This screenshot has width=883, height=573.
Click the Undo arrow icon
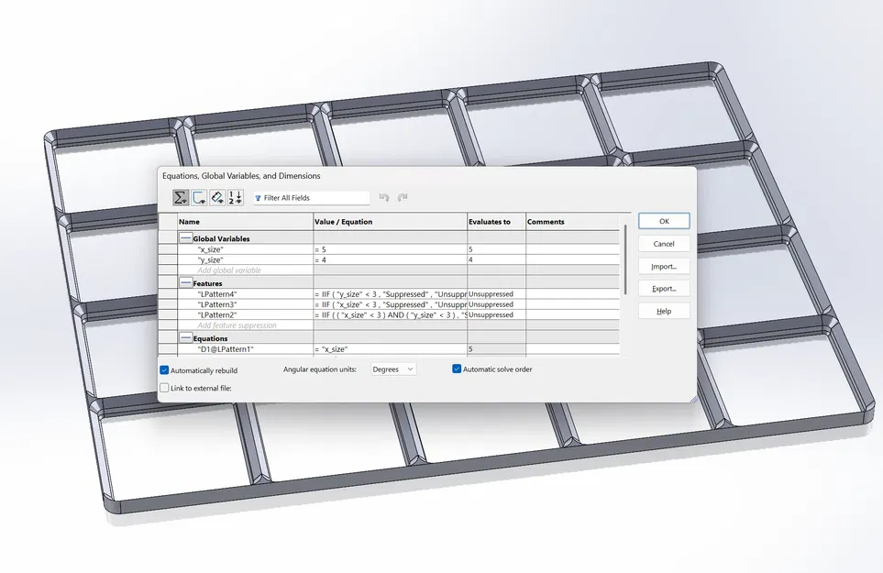pyautogui.click(x=383, y=196)
